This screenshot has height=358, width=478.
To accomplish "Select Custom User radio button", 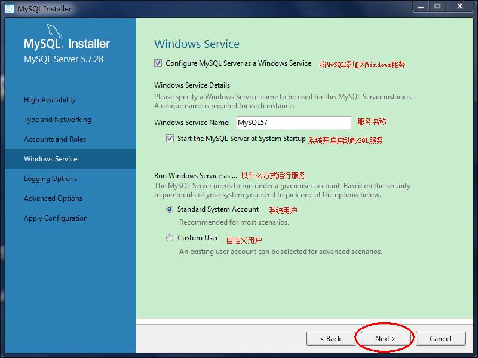I will 170,238.
